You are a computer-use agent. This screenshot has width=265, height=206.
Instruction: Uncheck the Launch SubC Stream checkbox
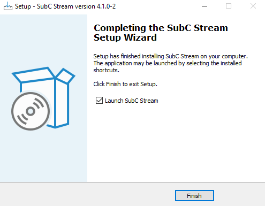pos(99,101)
